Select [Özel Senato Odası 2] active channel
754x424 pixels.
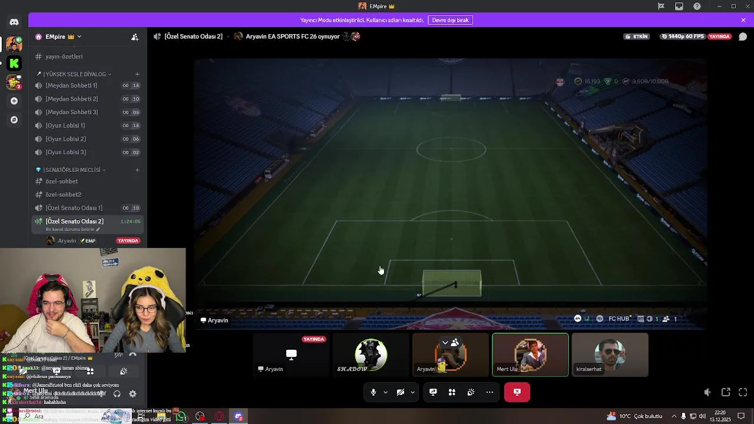click(x=88, y=224)
